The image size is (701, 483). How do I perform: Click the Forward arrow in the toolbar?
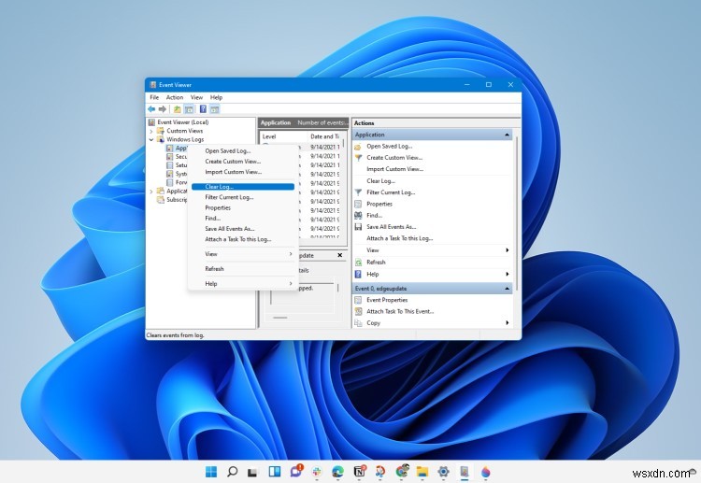[163, 109]
